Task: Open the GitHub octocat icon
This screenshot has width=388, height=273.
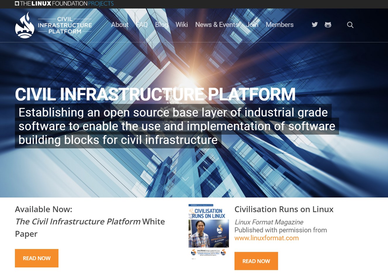Action: click(328, 25)
